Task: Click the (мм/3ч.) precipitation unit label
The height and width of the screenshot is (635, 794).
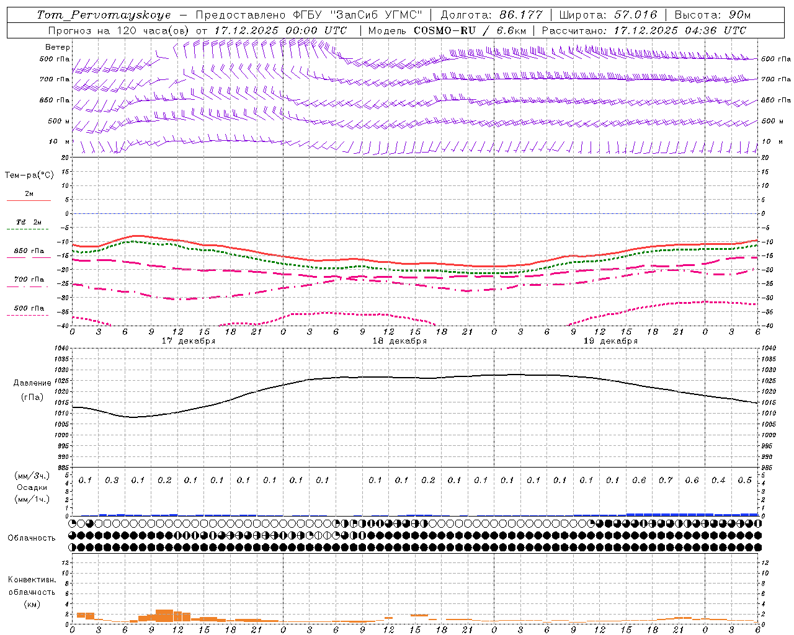Action: (x=32, y=476)
